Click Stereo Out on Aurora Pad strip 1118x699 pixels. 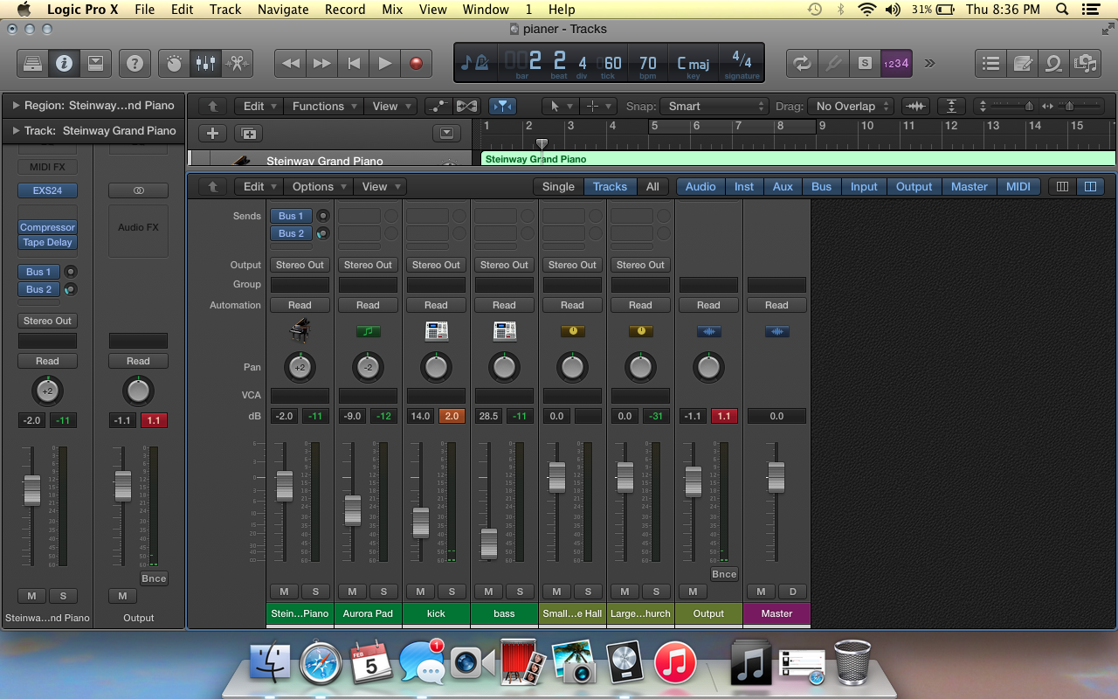click(x=368, y=265)
